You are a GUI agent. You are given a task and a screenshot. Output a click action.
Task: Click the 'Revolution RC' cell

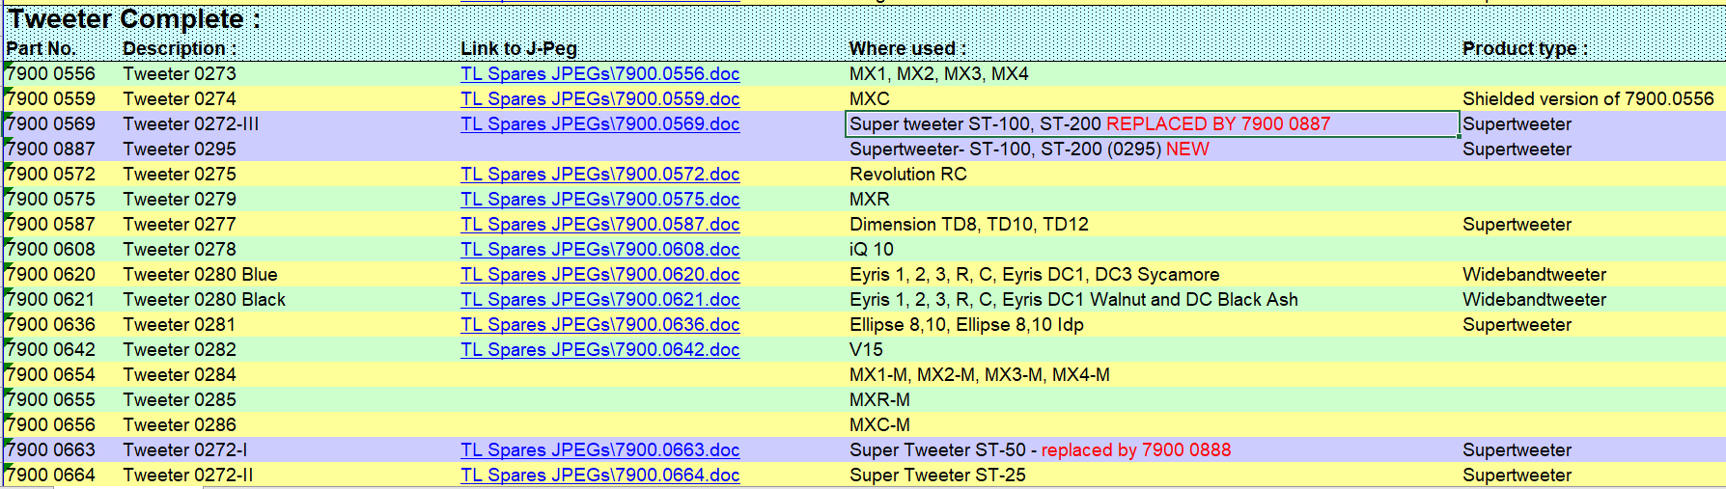(x=908, y=175)
